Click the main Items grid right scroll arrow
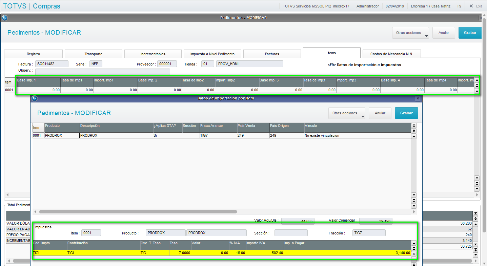The height and width of the screenshot is (266, 487). [477, 195]
